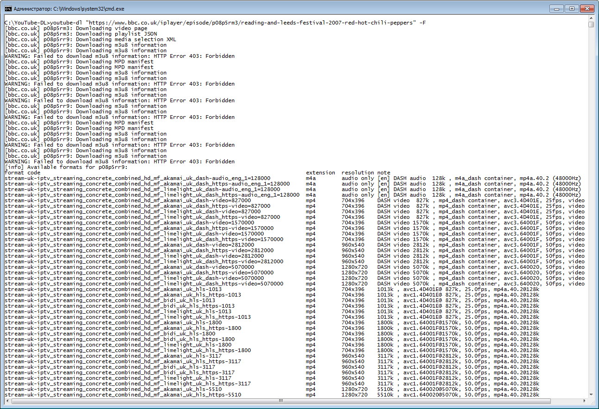Click the 'format code' column header

click(x=22, y=173)
